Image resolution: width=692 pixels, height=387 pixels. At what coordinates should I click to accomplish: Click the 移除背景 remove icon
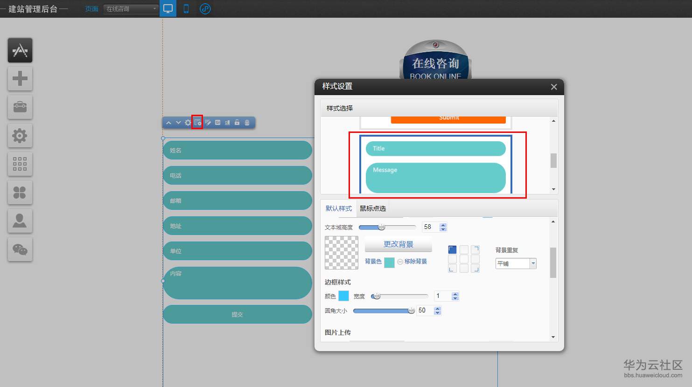pyautogui.click(x=400, y=262)
